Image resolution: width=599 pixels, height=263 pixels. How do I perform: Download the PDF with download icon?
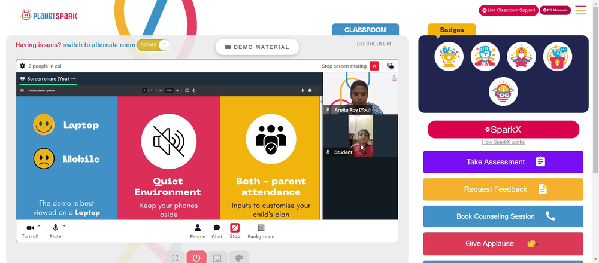click(302, 91)
